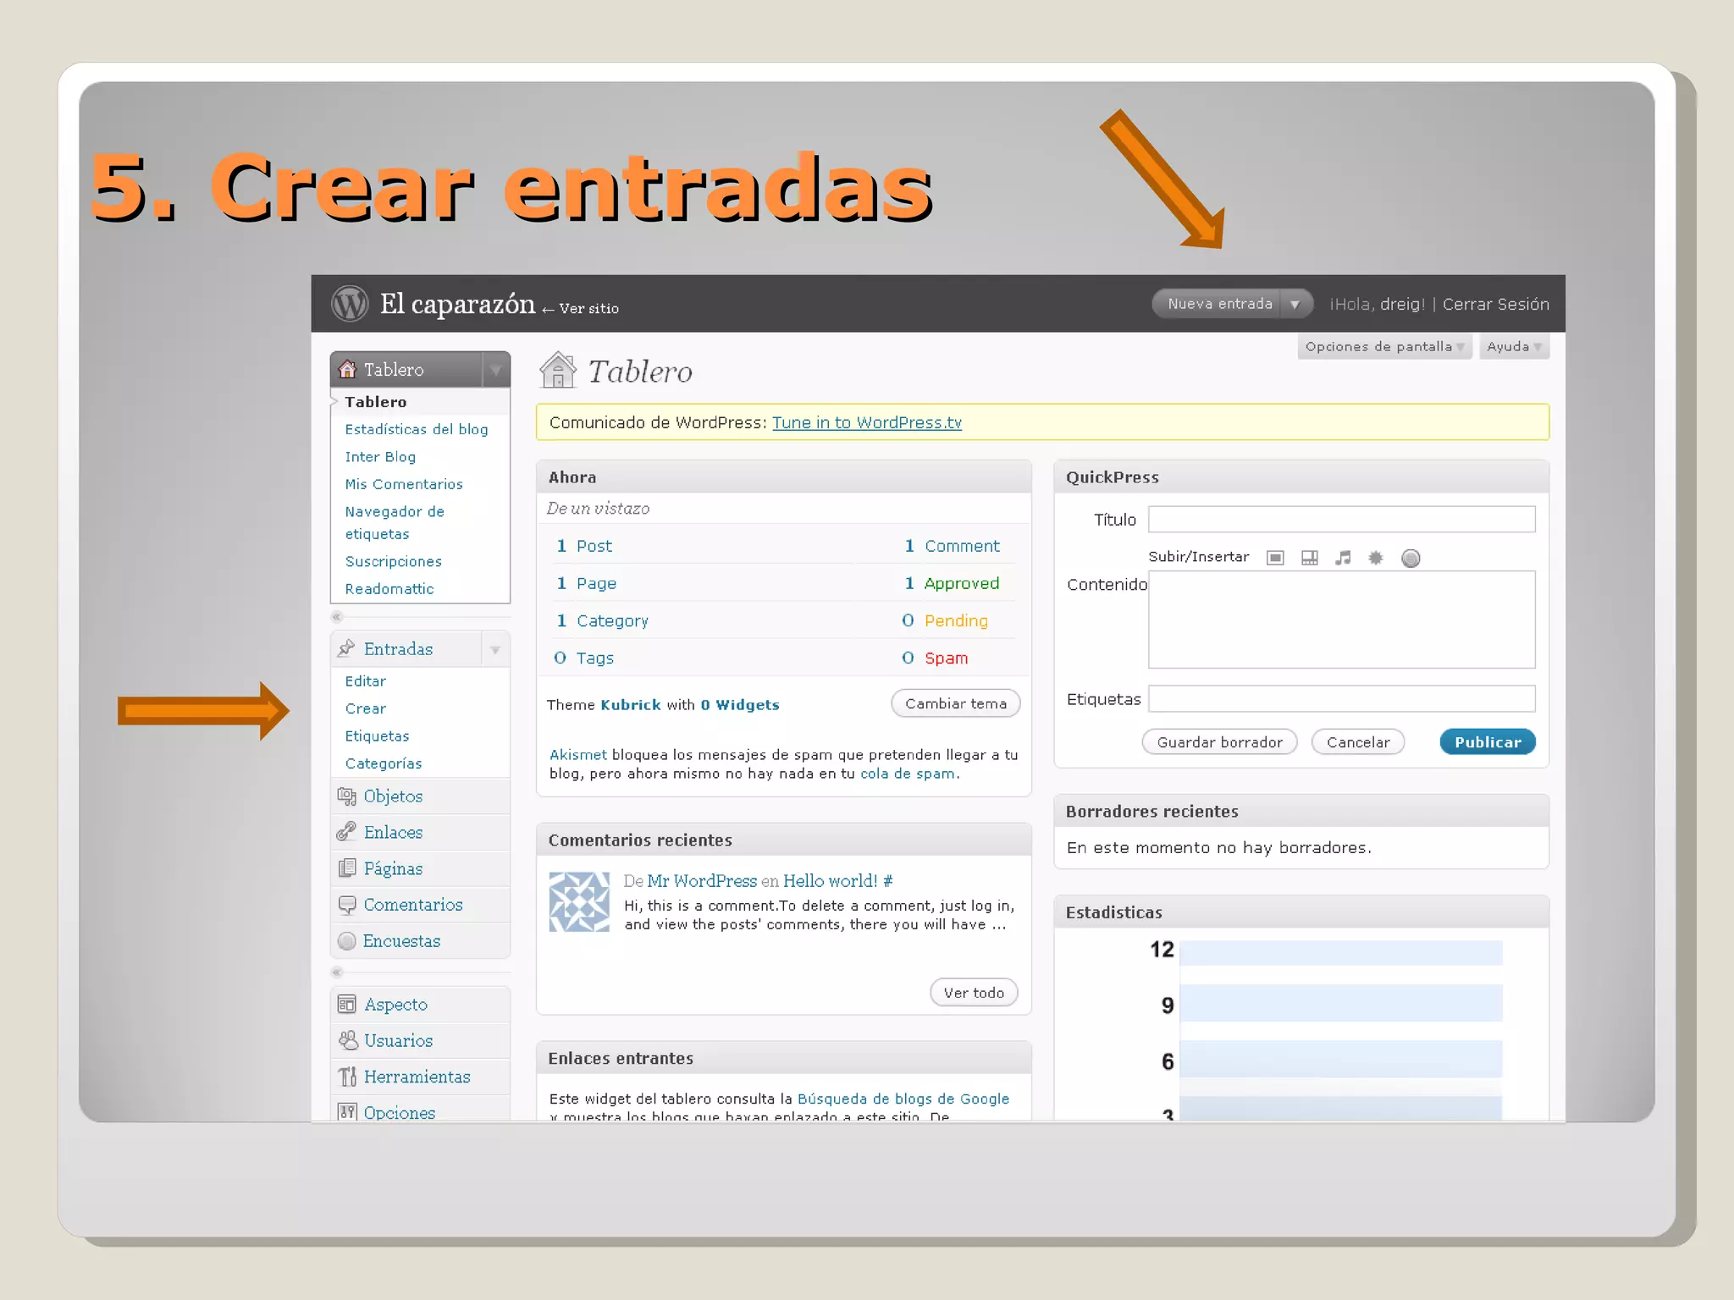Select Crear under Entradas
Screen dimensions: 1734x1300
tap(365, 708)
